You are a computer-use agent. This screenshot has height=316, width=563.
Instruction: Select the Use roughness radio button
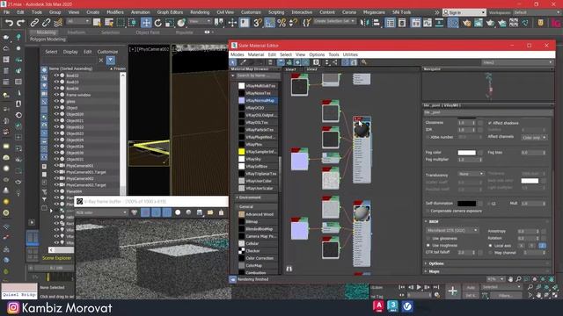coord(428,246)
